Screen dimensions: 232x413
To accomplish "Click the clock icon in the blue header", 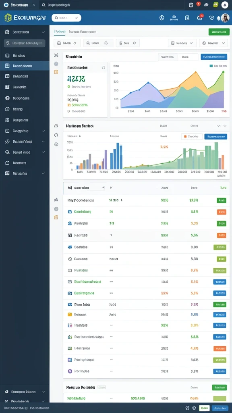I will 162,18.
